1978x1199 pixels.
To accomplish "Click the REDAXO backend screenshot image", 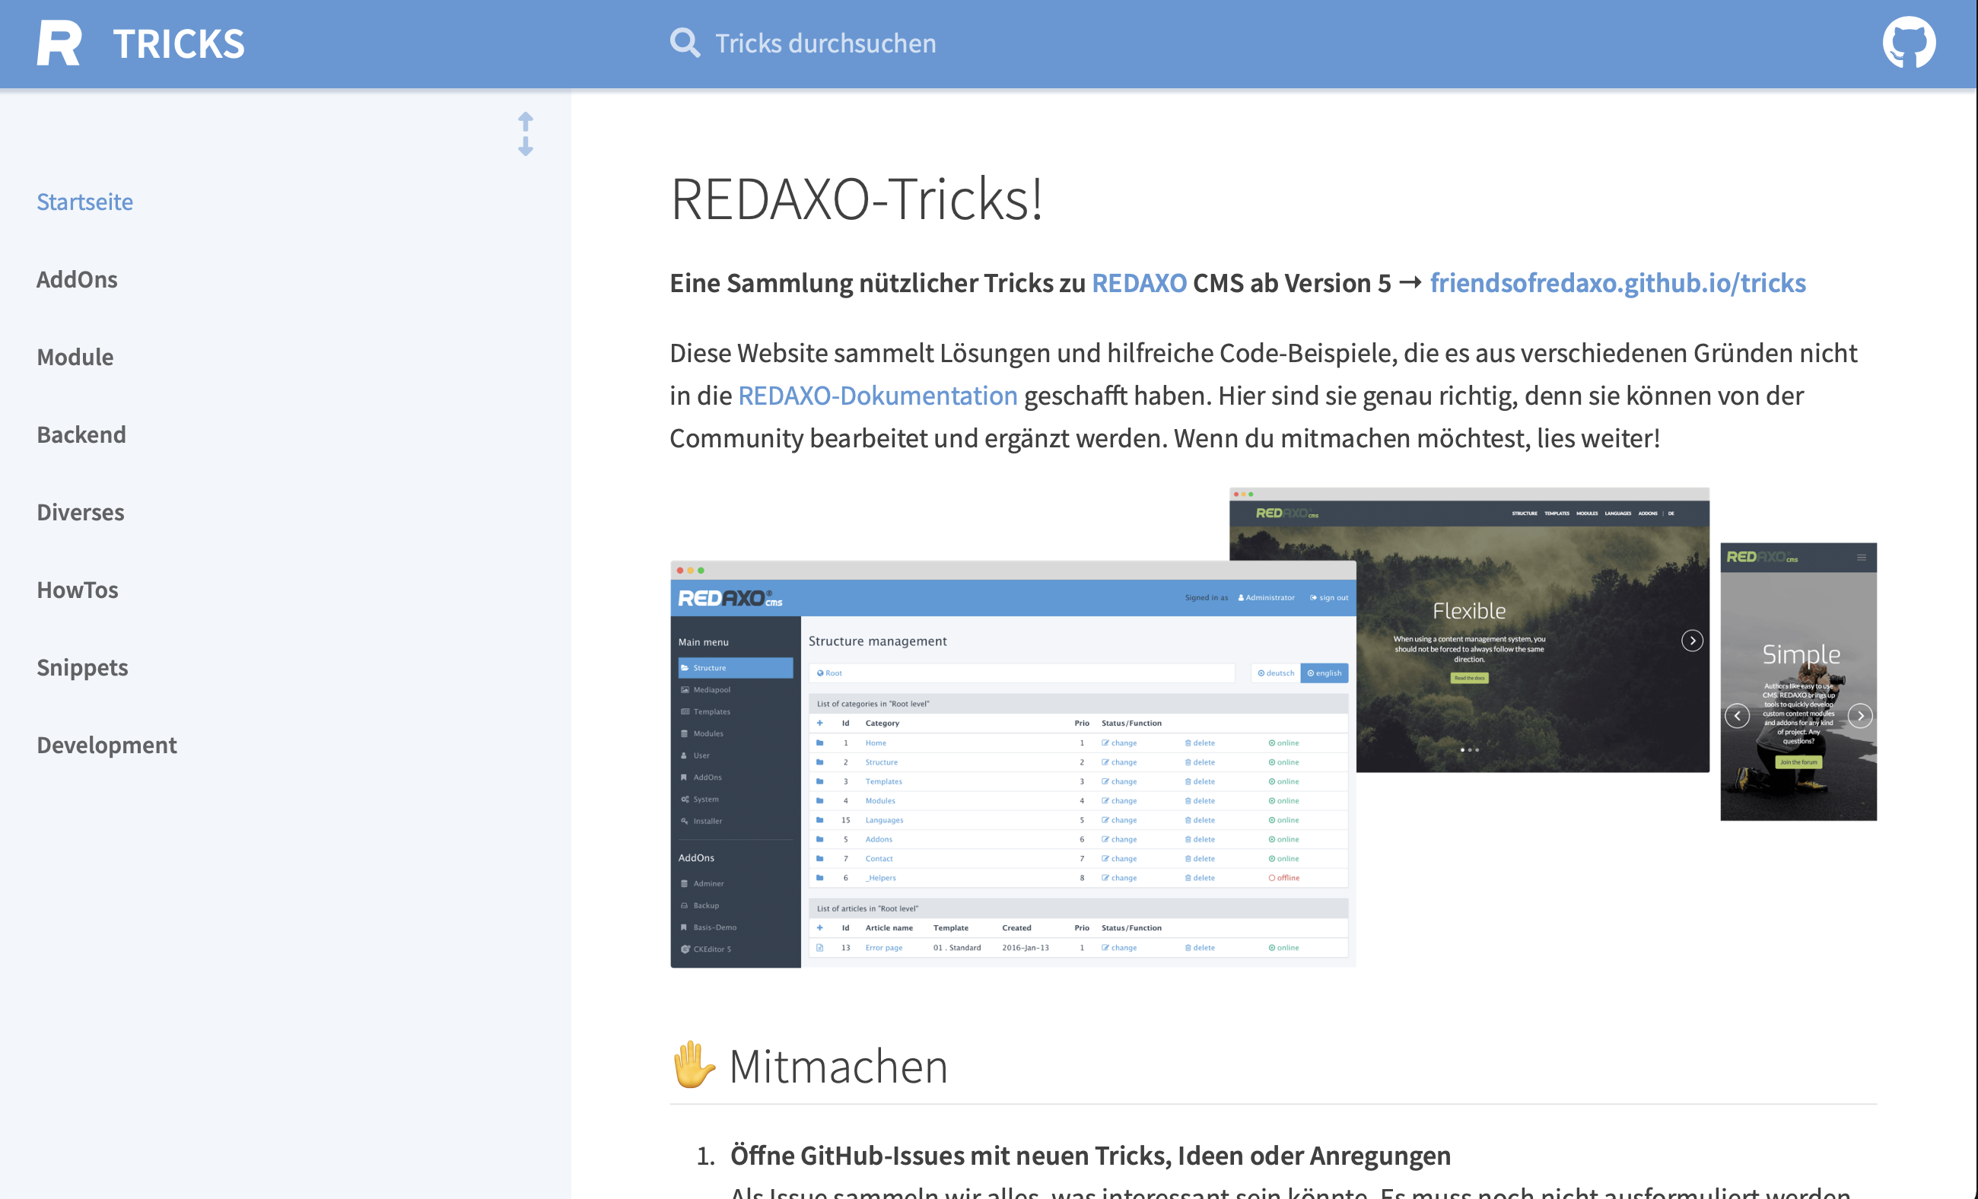I will 1274,728.
